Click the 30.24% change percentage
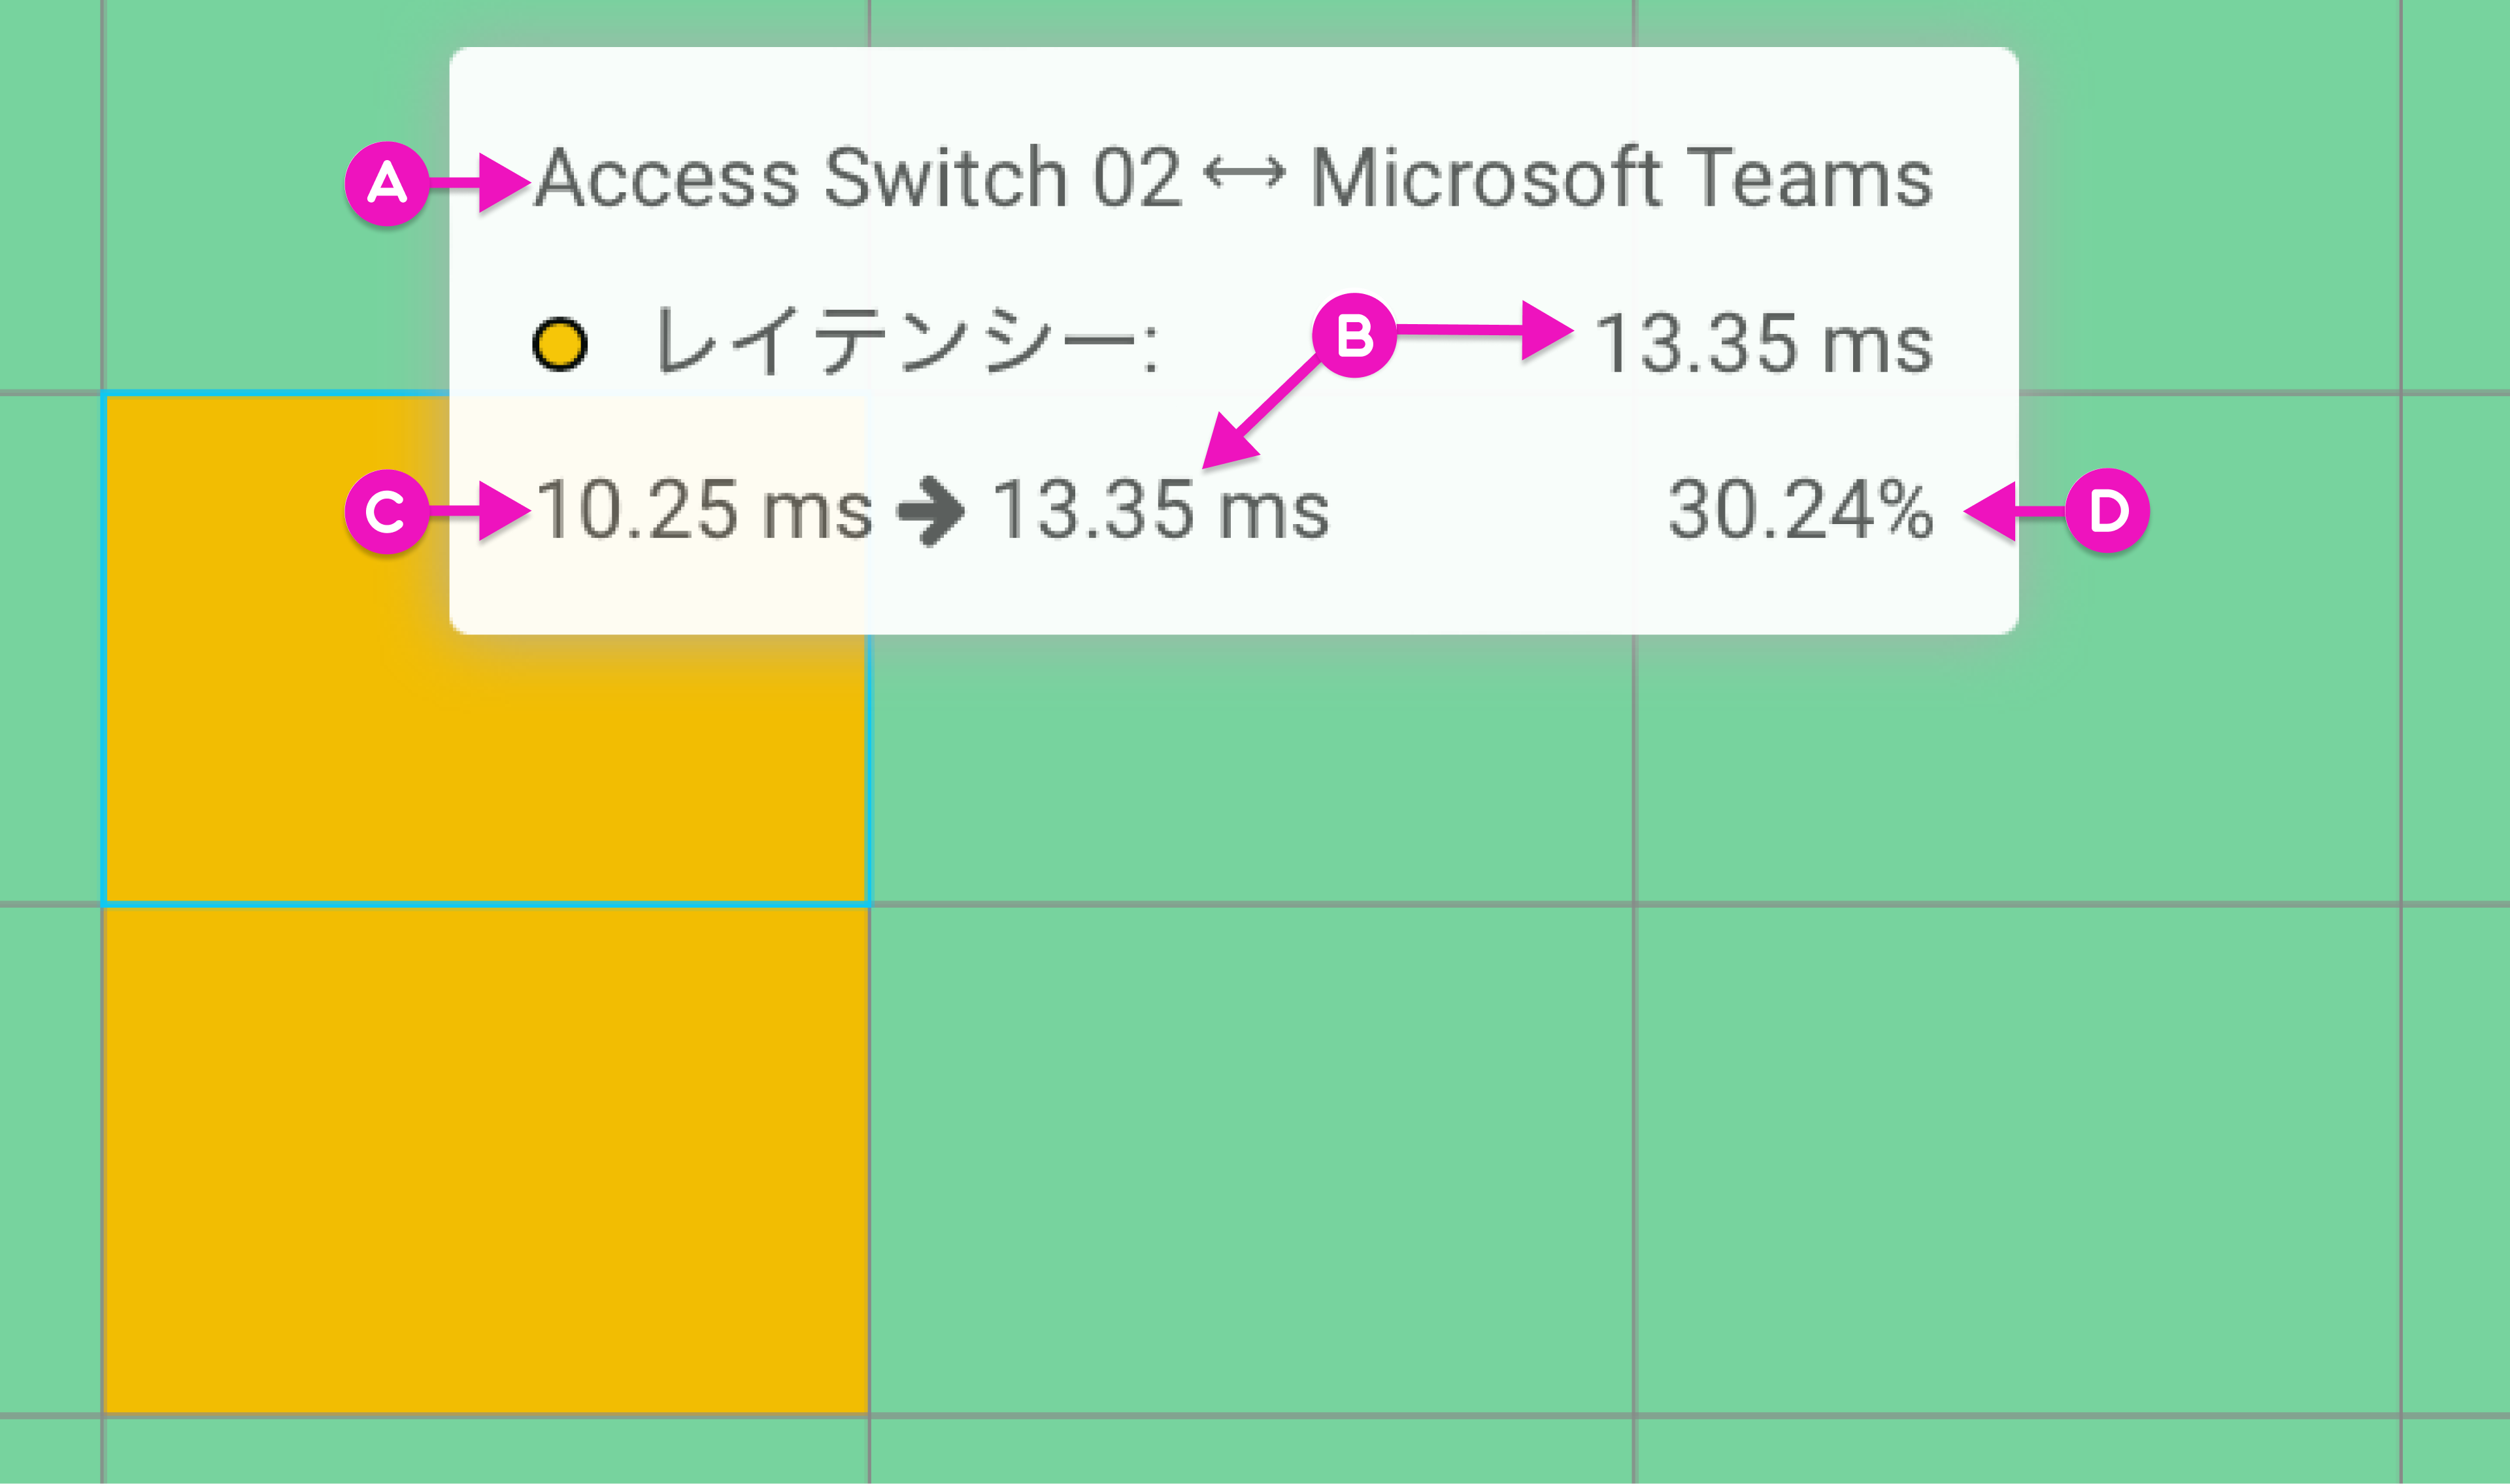2510x1484 pixels. click(1800, 510)
